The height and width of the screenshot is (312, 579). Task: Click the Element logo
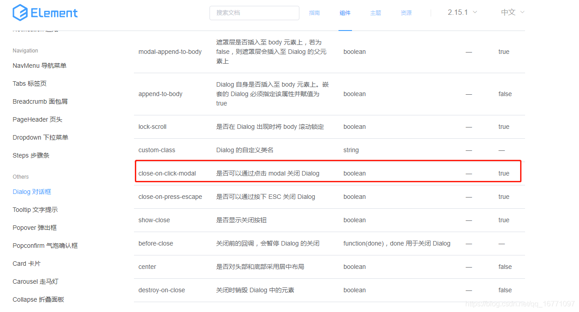click(45, 13)
